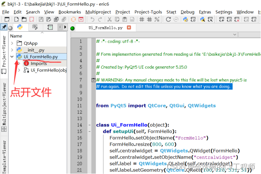The image size is (261, 174).
Task: Click the Paste clipboard icon
Action: click(x=125, y=19)
